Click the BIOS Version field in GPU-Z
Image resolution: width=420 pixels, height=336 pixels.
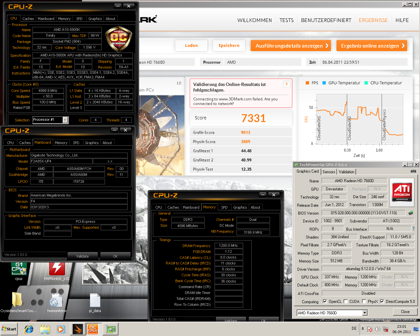(x=364, y=213)
